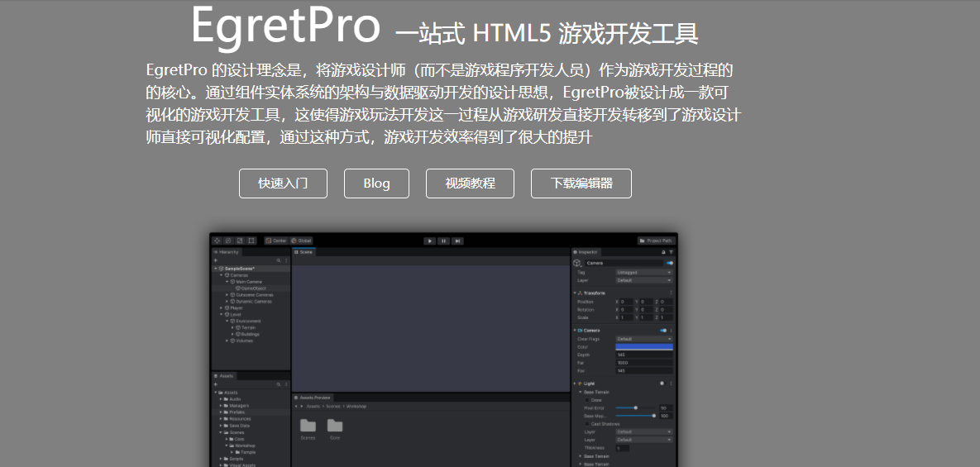Click the cube icon beside Camera name
The width and height of the screenshot is (980, 467).
click(577, 264)
